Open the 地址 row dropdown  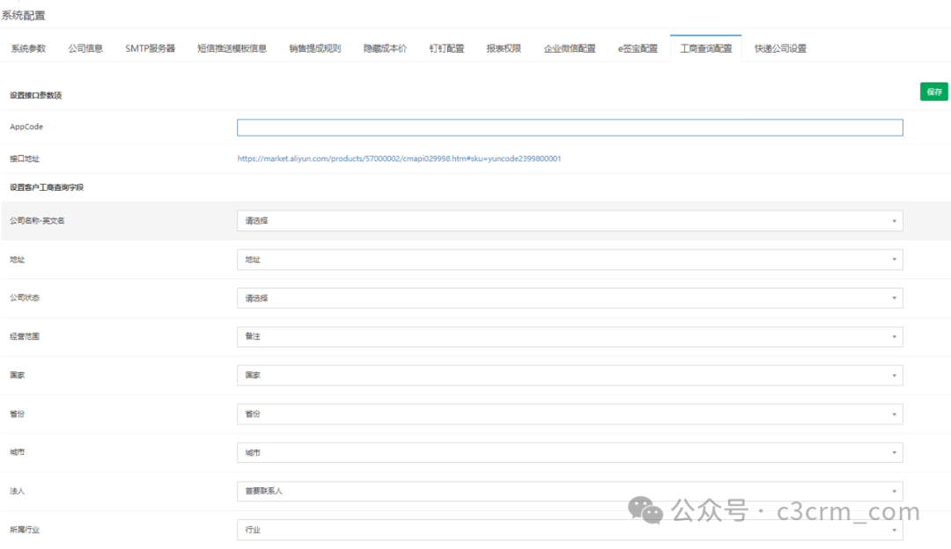pyautogui.click(x=570, y=260)
